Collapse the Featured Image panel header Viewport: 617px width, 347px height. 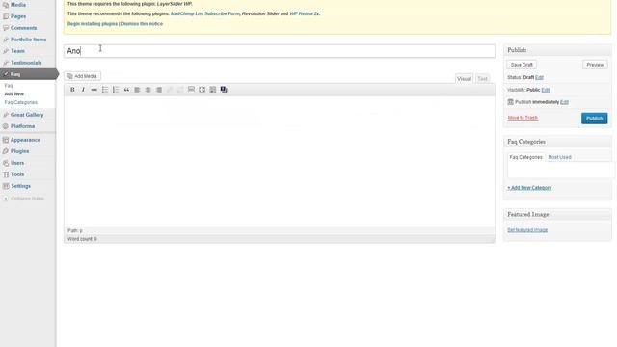pos(557,214)
